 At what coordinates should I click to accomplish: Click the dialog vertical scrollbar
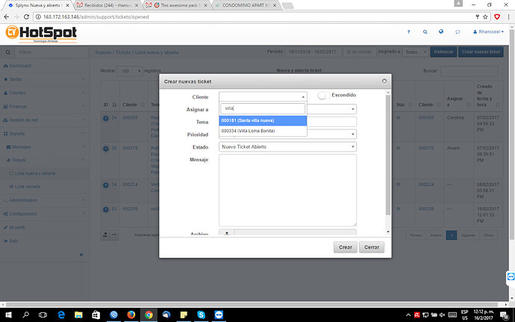coord(388,155)
